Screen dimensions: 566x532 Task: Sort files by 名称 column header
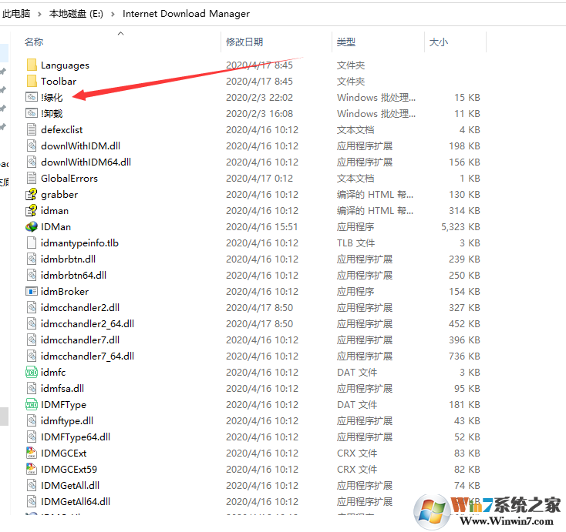tap(34, 42)
